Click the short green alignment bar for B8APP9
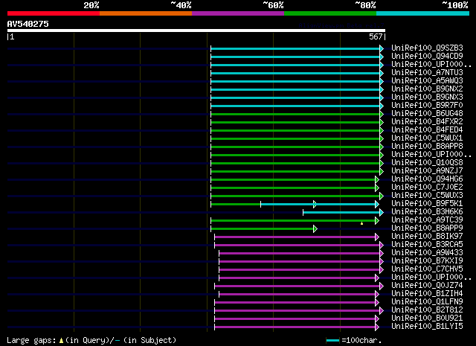This screenshot has width=476, height=346. 262,229
